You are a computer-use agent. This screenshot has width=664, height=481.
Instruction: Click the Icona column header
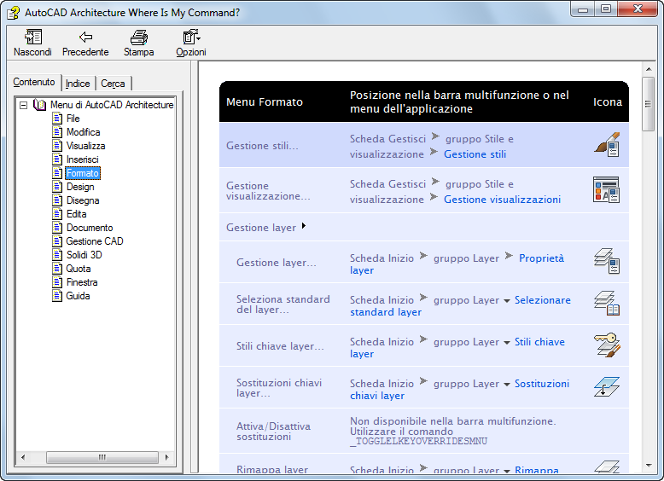point(608,102)
